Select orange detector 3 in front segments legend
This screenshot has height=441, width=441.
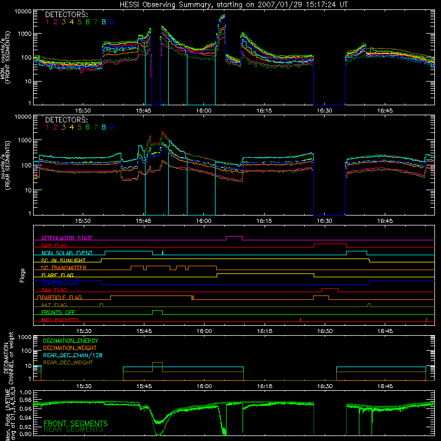pos(63,22)
